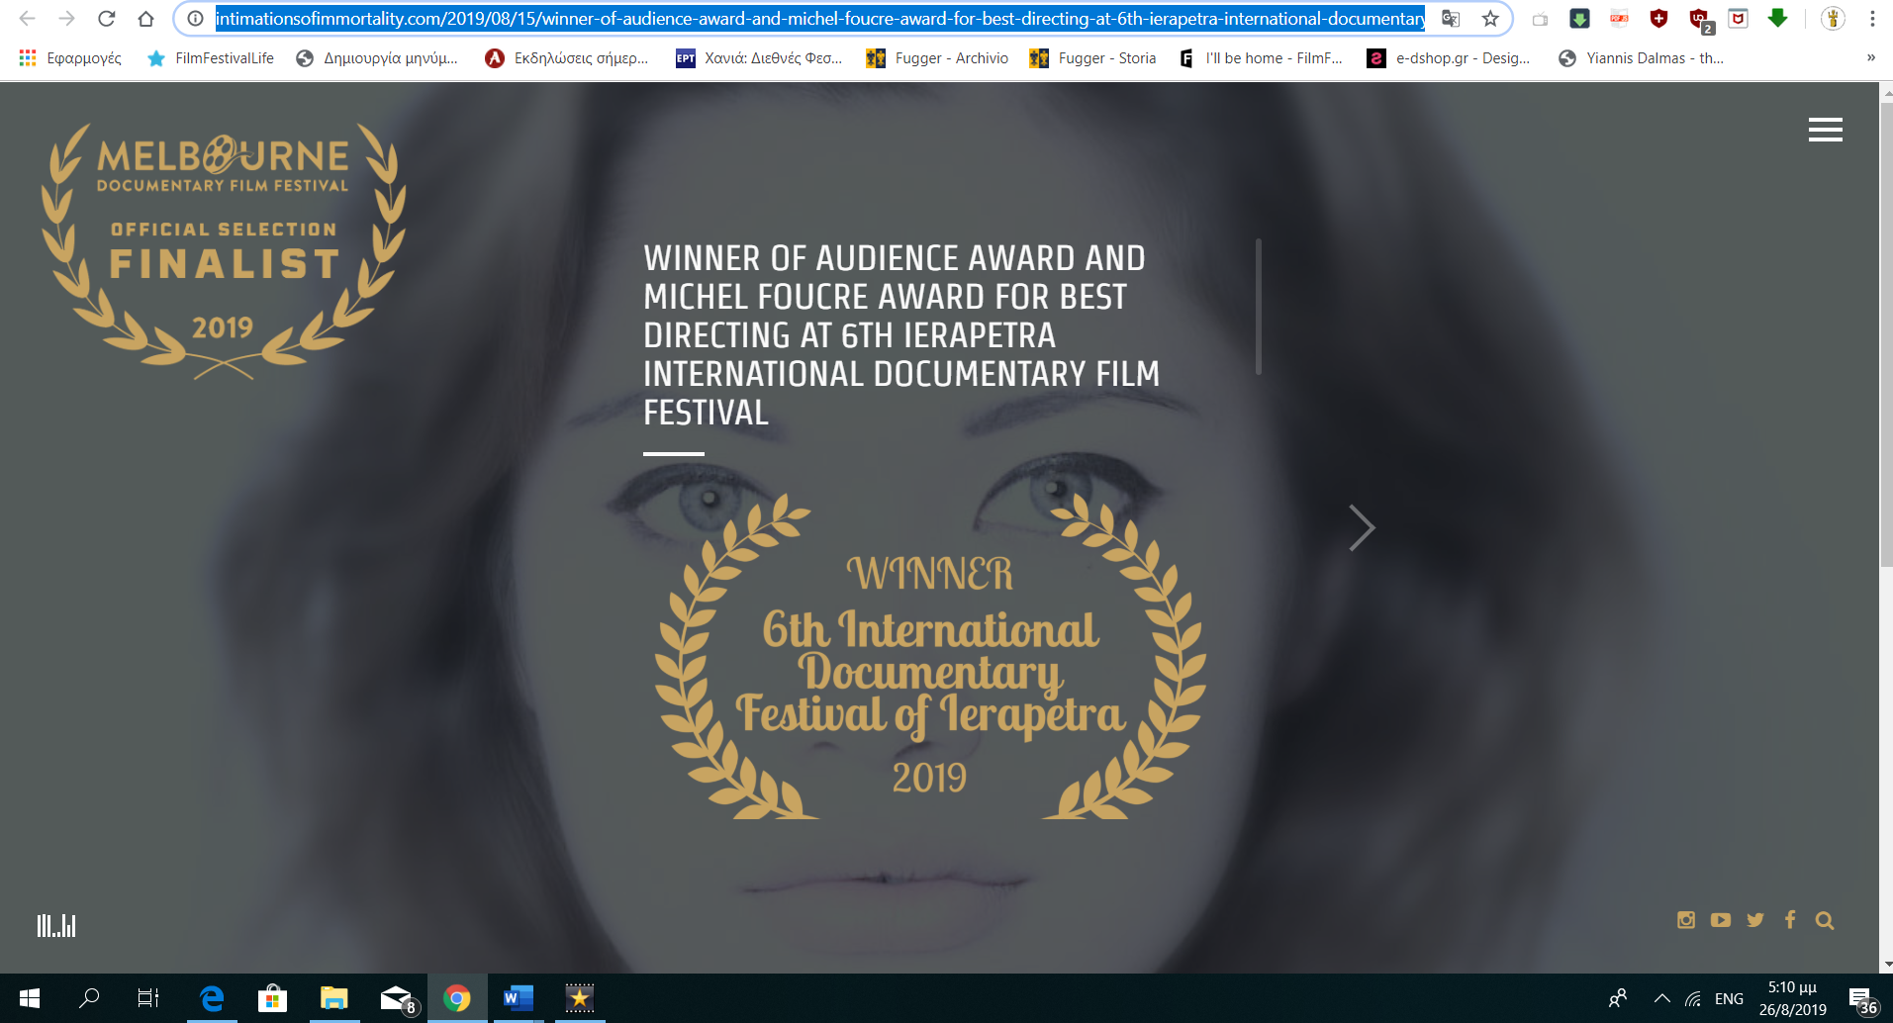The image size is (1893, 1023).
Task: Open the hamburger menu on the website
Action: click(x=1825, y=130)
